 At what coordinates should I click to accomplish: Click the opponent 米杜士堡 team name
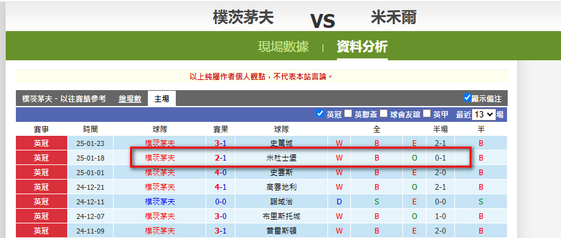(281, 158)
